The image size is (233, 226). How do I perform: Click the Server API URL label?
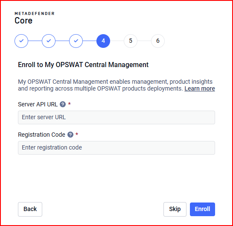coord(38,104)
